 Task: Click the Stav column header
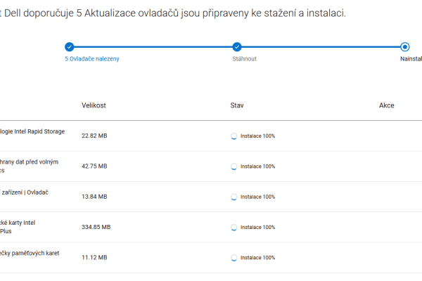237,105
